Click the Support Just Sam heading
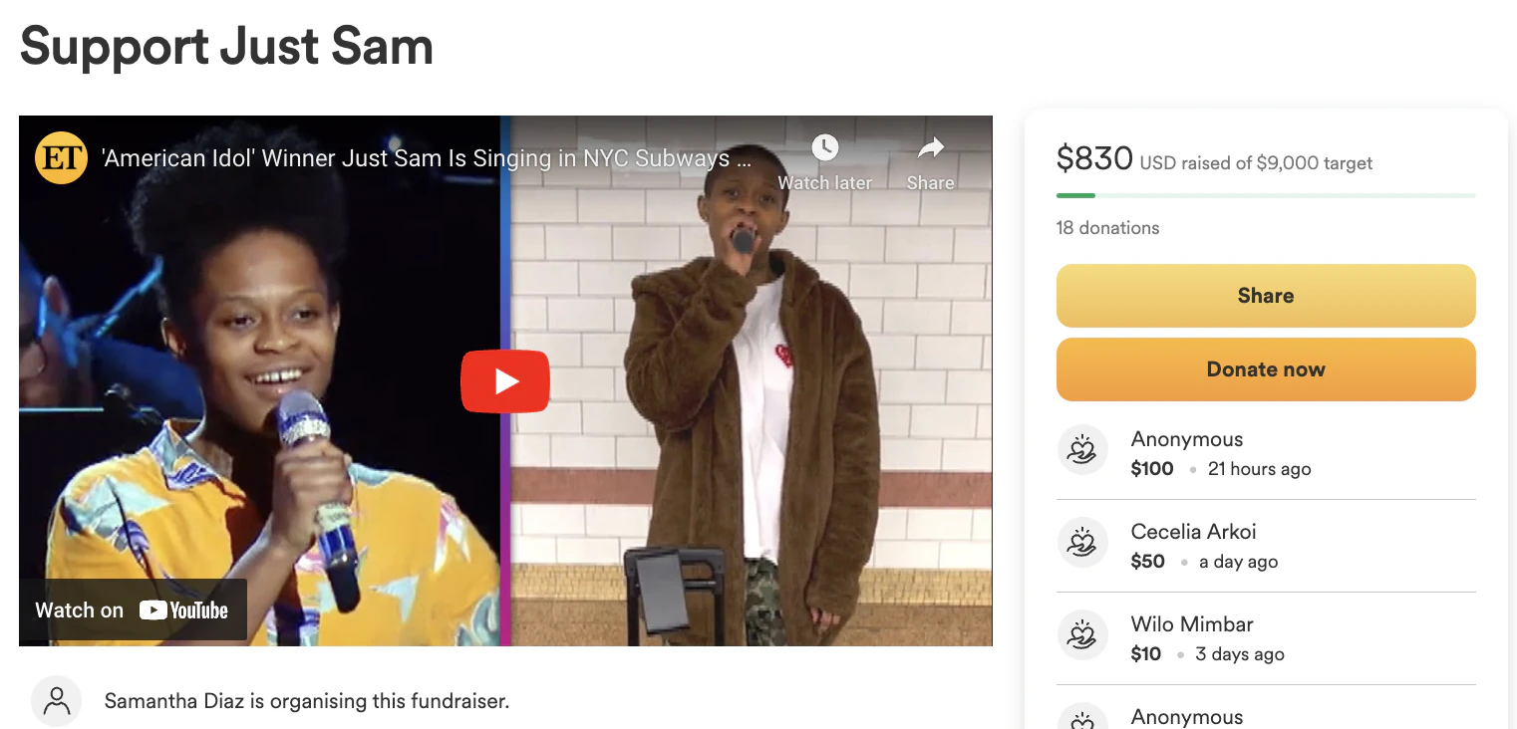 coord(226,46)
